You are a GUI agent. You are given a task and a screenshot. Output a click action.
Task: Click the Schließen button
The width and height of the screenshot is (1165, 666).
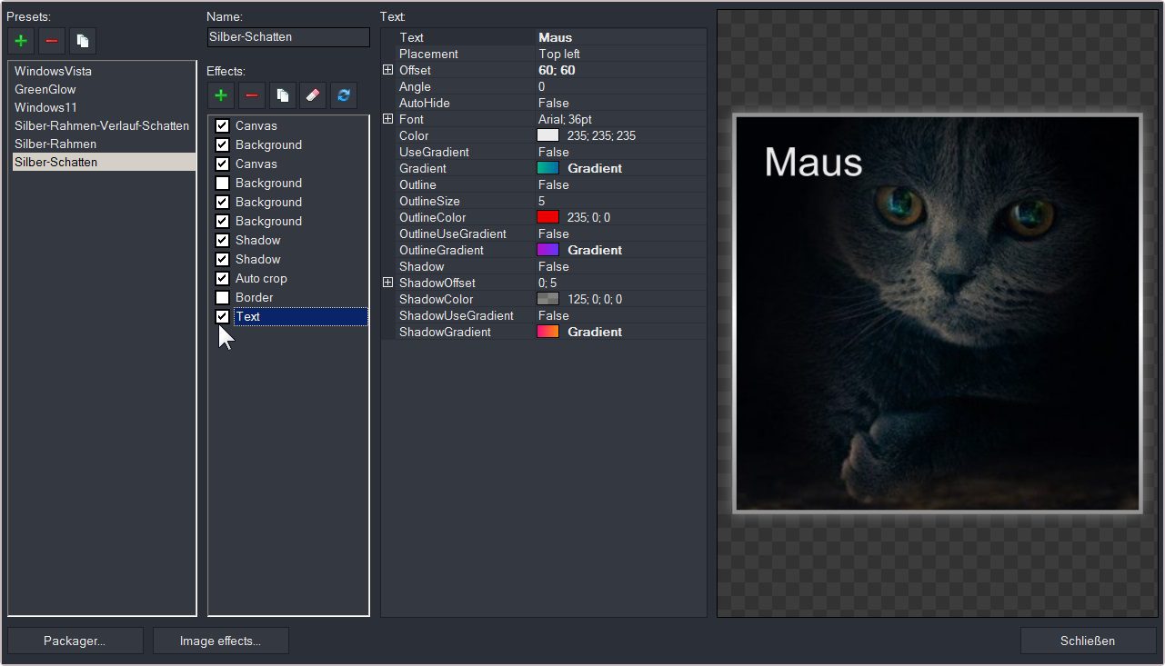click(1087, 641)
